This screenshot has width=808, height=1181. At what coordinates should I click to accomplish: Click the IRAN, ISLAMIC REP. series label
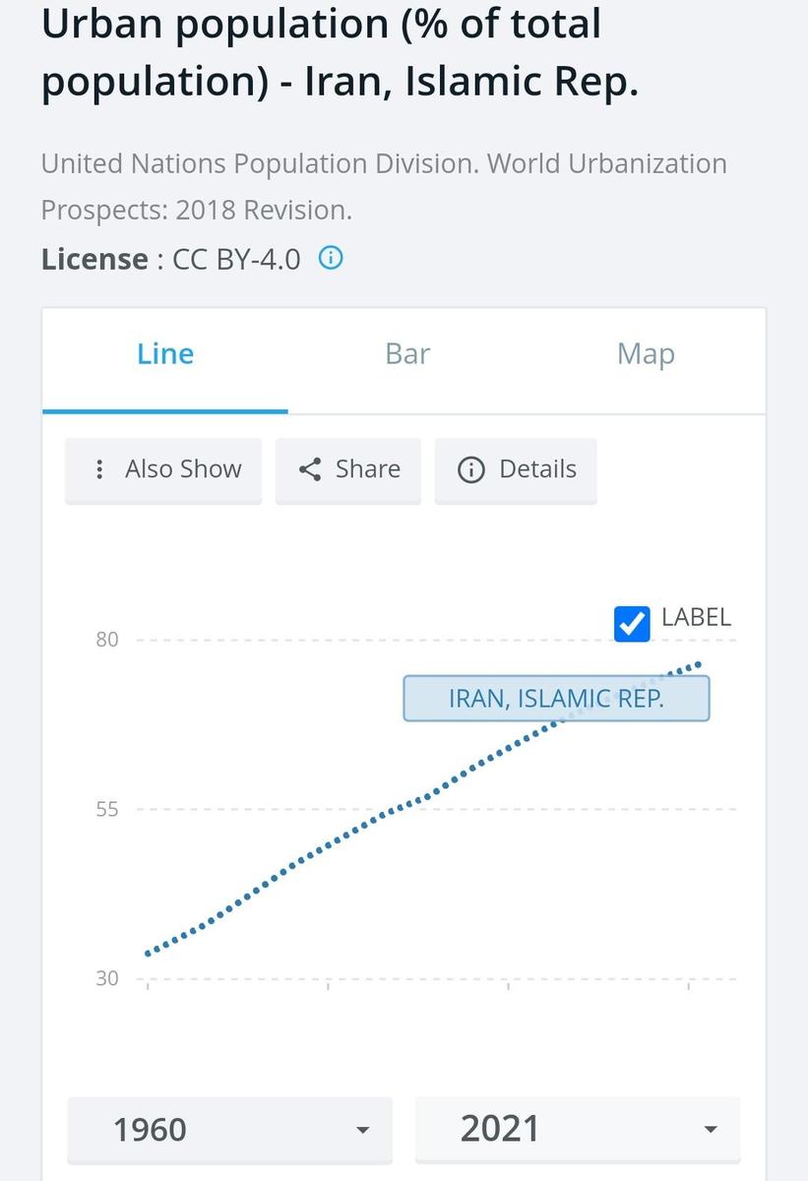click(x=556, y=699)
